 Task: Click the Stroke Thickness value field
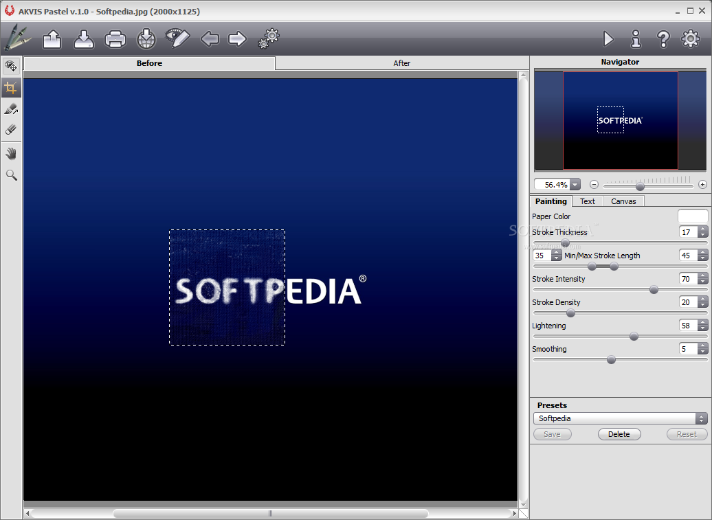pyautogui.click(x=689, y=232)
